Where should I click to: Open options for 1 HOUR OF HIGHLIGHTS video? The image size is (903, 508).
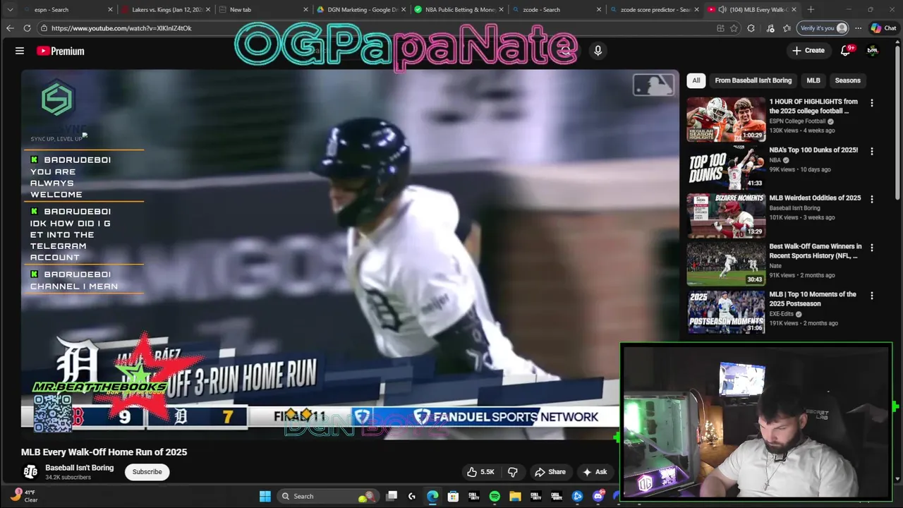click(872, 103)
